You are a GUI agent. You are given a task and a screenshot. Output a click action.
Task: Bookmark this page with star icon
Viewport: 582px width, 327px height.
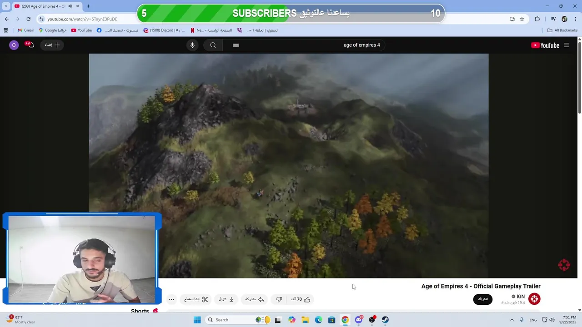tap(522, 19)
